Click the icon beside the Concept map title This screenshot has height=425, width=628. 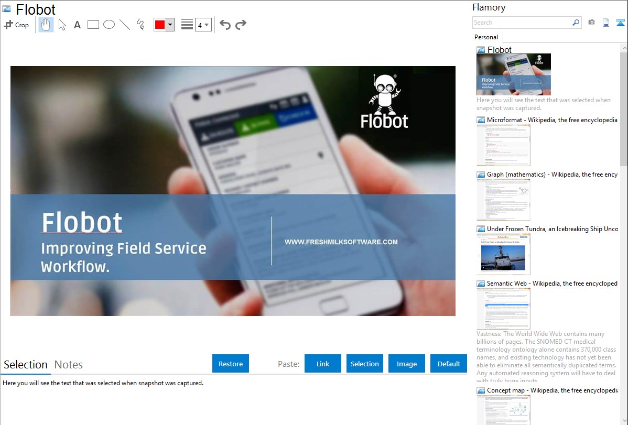[481, 390]
